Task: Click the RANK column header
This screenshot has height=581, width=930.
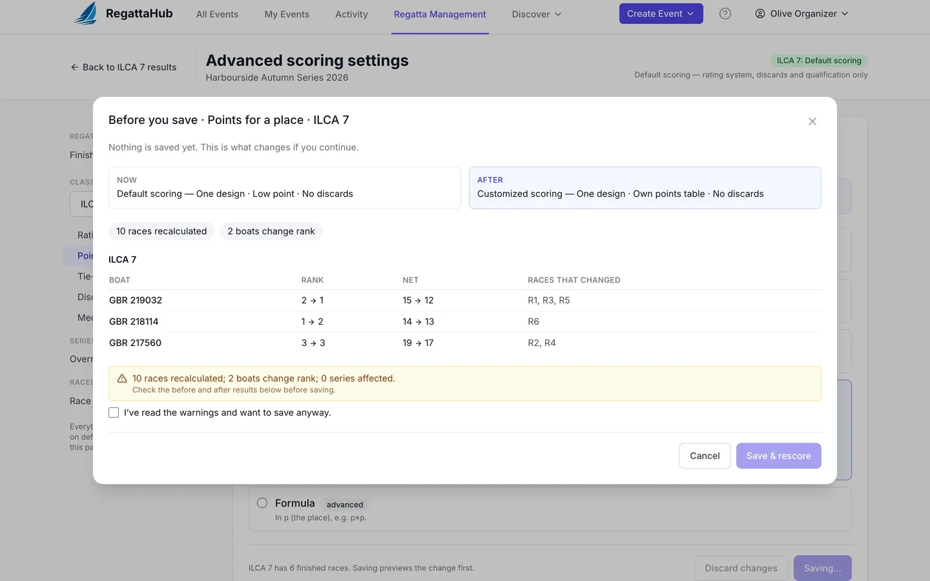Action: click(x=312, y=280)
